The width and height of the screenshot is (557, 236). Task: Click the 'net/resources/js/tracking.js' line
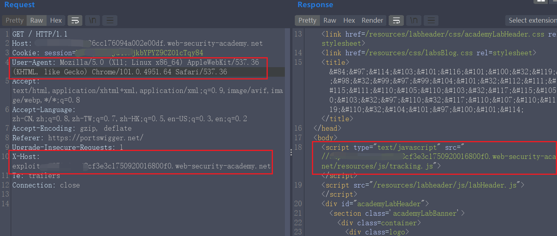381,166
